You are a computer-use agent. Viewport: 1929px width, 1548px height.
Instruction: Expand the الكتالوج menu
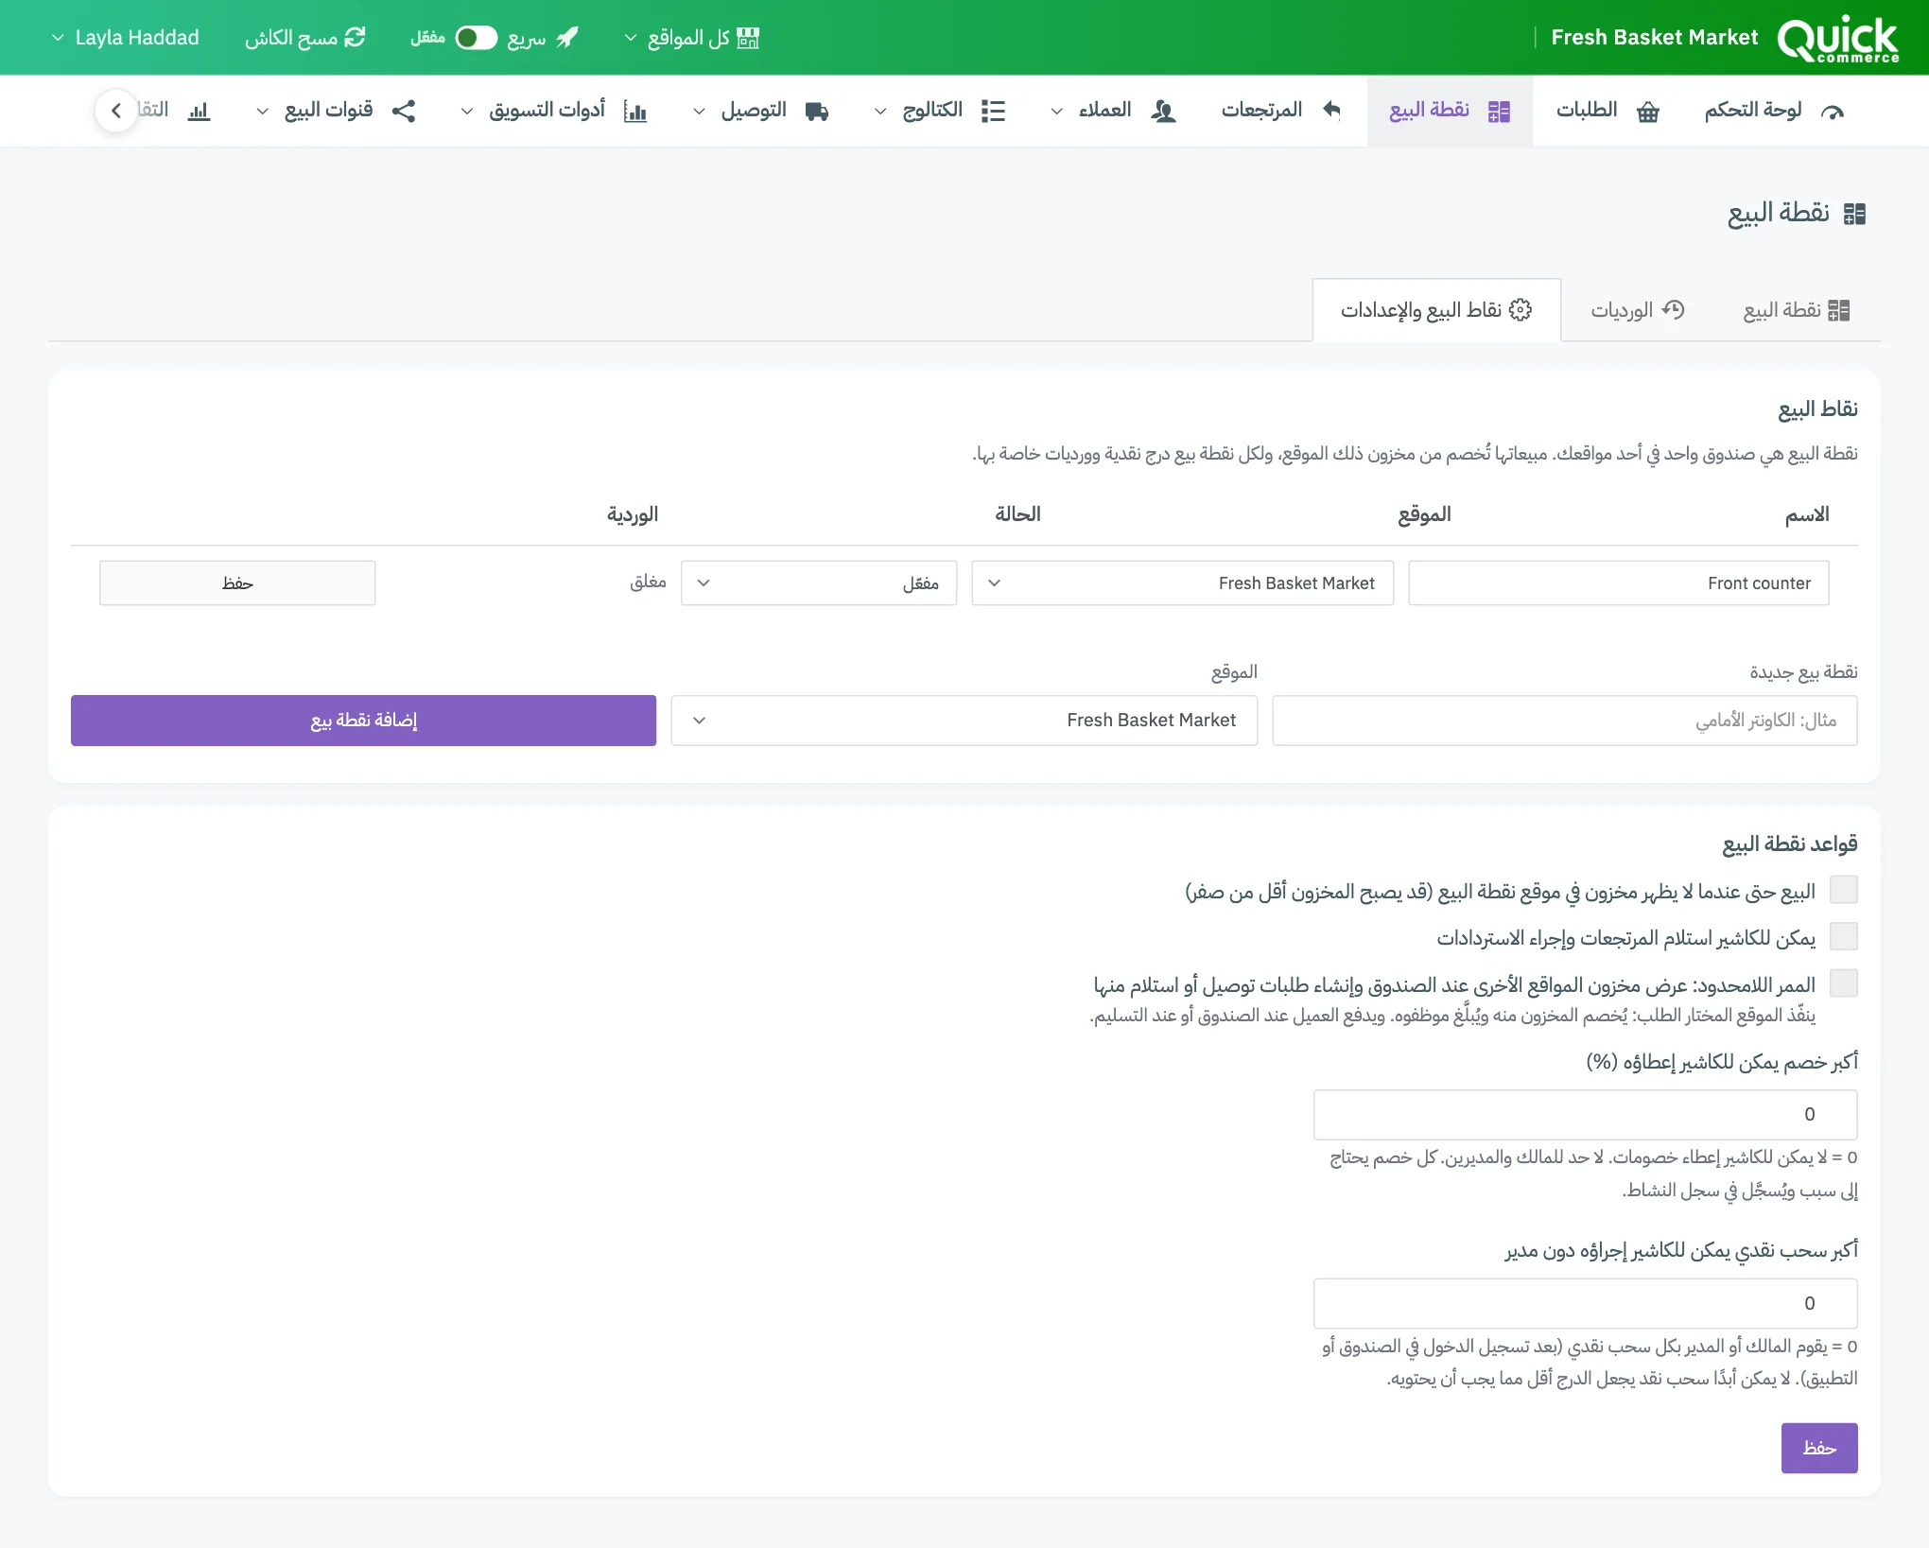click(x=939, y=111)
